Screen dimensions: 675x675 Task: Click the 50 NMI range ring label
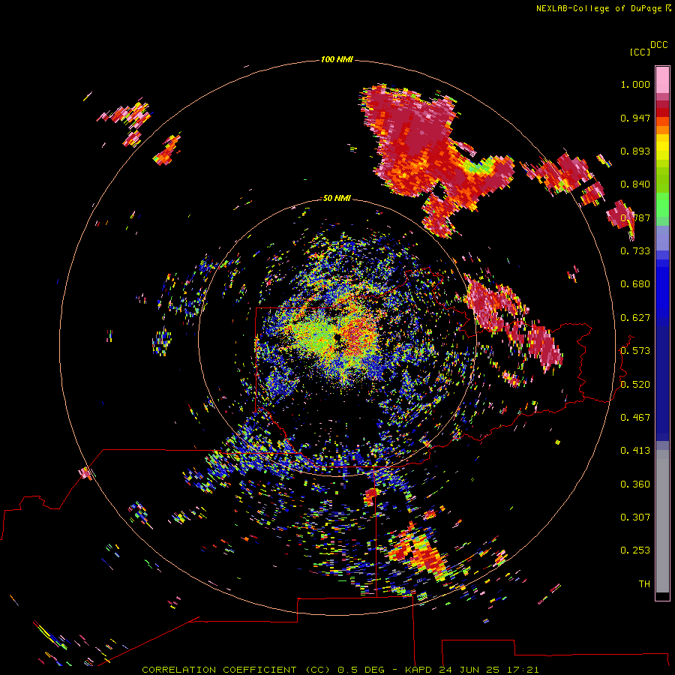tap(337, 198)
